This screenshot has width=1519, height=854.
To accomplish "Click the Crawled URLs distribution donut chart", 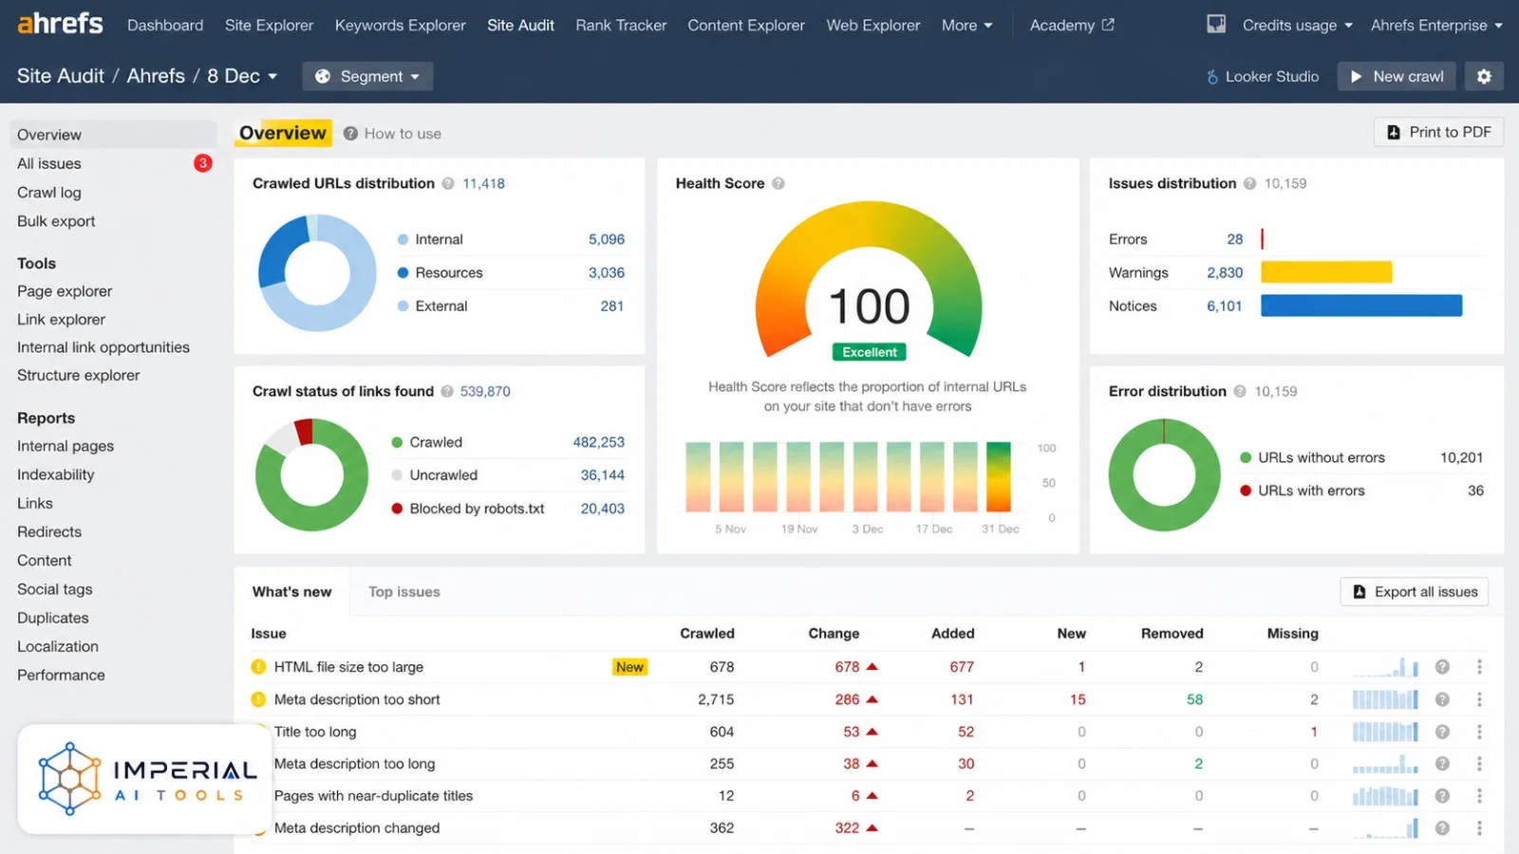I will [317, 272].
